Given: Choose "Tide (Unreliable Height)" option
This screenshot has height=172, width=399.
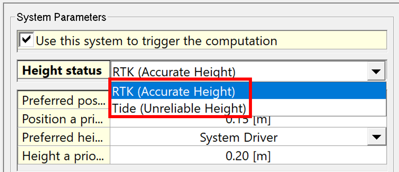Looking at the screenshot, I should (179, 108).
